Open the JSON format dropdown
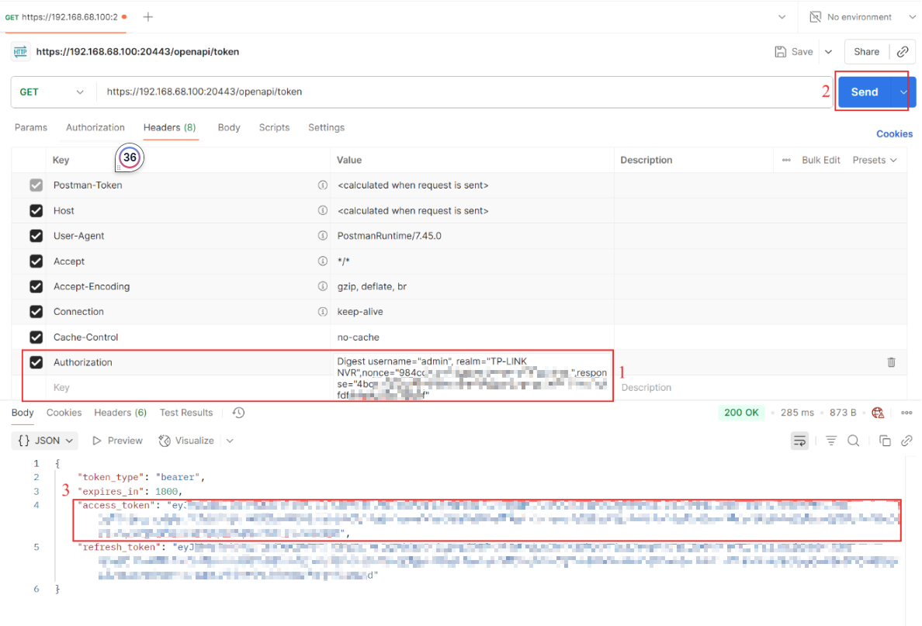922x626 pixels. point(47,441)
